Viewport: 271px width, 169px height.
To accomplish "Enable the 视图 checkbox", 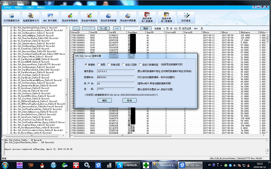I will point(98,65).
